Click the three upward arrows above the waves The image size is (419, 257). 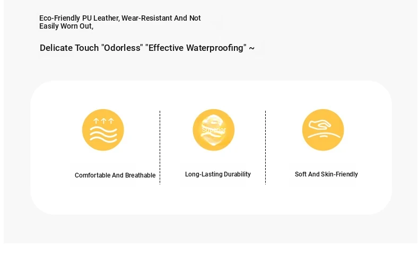click(103, 121)
